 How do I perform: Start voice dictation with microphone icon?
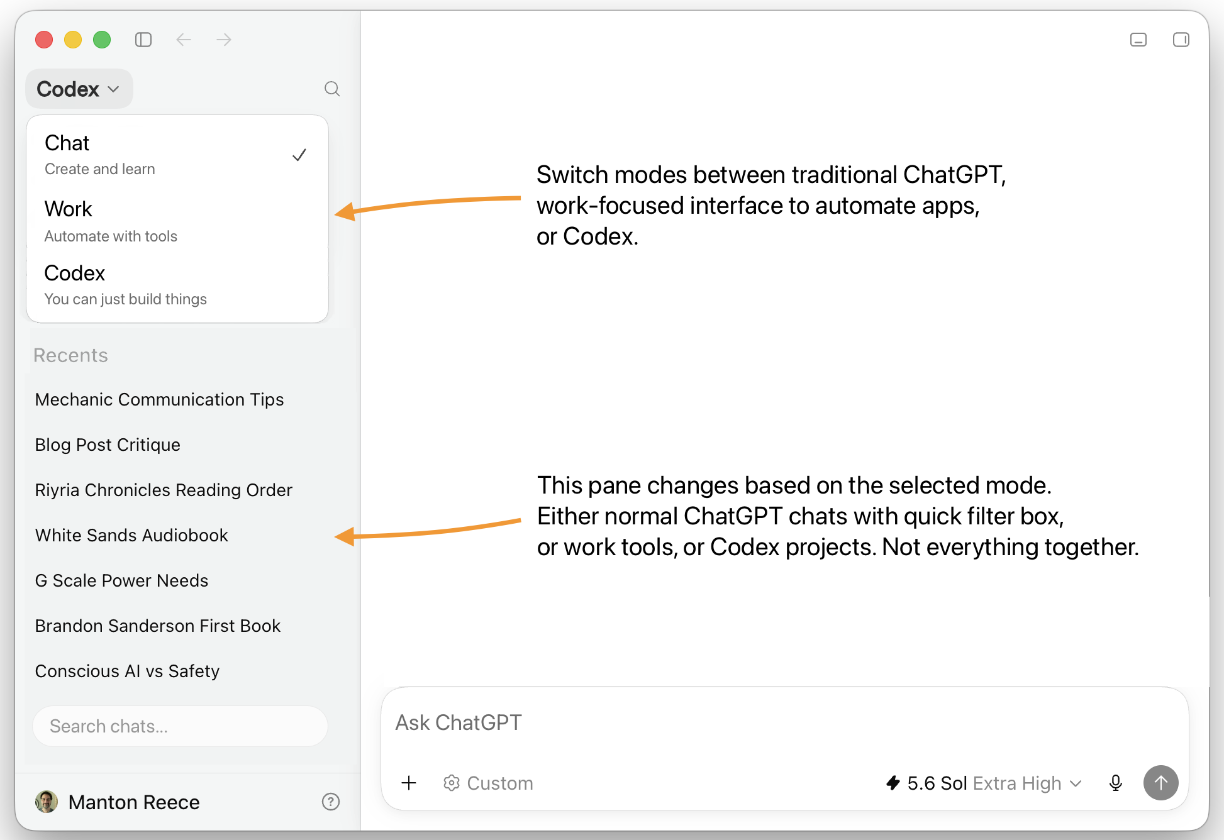tap(1116, 783)
